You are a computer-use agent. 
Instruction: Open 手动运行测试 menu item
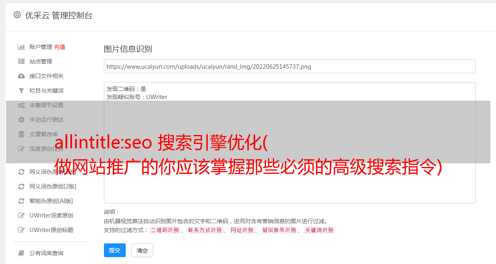pyautogui.click(x=46, y=120)
